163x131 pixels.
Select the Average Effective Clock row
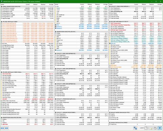(27, 45)
